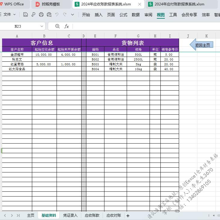Viewport: 220px width, 220px height.
Task: Open Print Preview icon
Action: click(49, 14)
